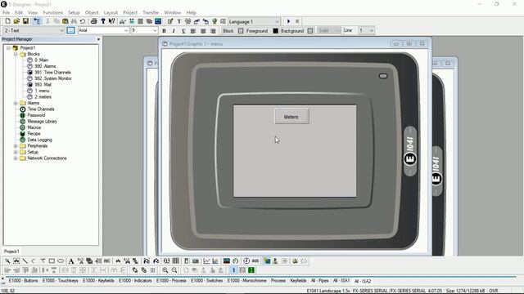Pick the Foreground color swatch
524x294 pixels.
point(275,31)
